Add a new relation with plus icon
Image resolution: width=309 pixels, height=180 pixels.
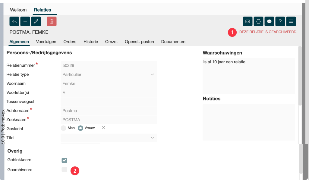pyautogui.click(x=25, y=21)
